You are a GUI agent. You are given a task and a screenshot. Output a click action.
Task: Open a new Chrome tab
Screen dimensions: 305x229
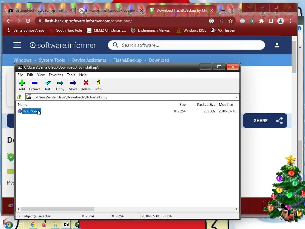pos(223,10)
